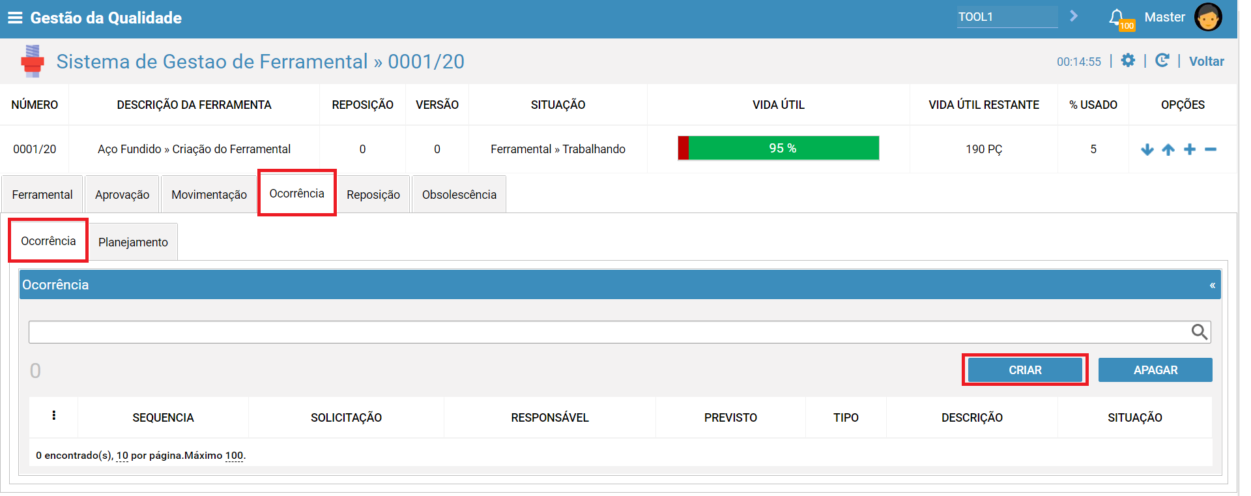This screenshot has width=1251, height=496.
Task: Collapse the Ocorrência panel chevron
Action: pyautogui.click(x=1213, y=285)
